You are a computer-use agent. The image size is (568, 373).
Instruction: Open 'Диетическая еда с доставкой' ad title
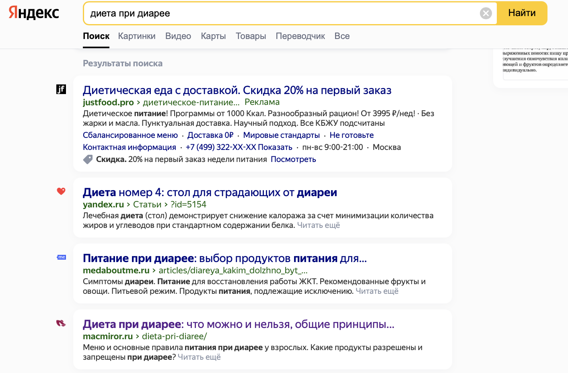coord(237,90)
